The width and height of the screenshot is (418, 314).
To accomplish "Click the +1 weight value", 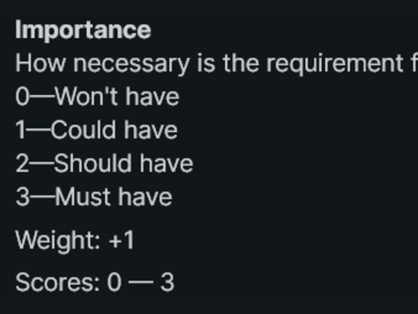I will 121,240.
